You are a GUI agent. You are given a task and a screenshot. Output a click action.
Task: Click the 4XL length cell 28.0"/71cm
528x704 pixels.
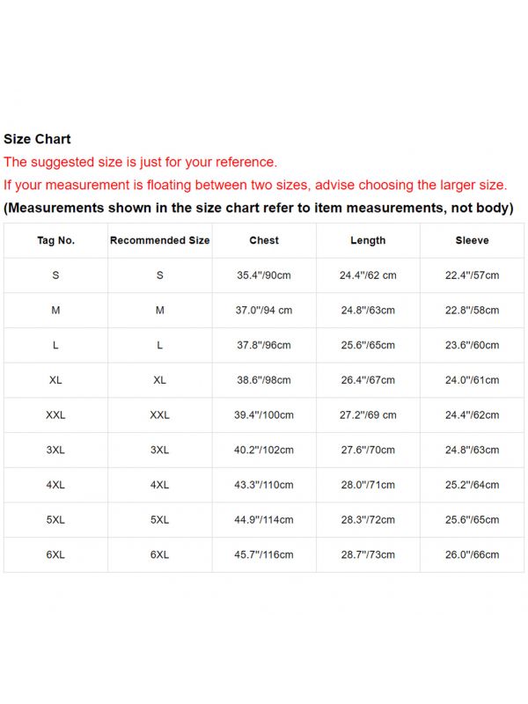pos(368,485)
